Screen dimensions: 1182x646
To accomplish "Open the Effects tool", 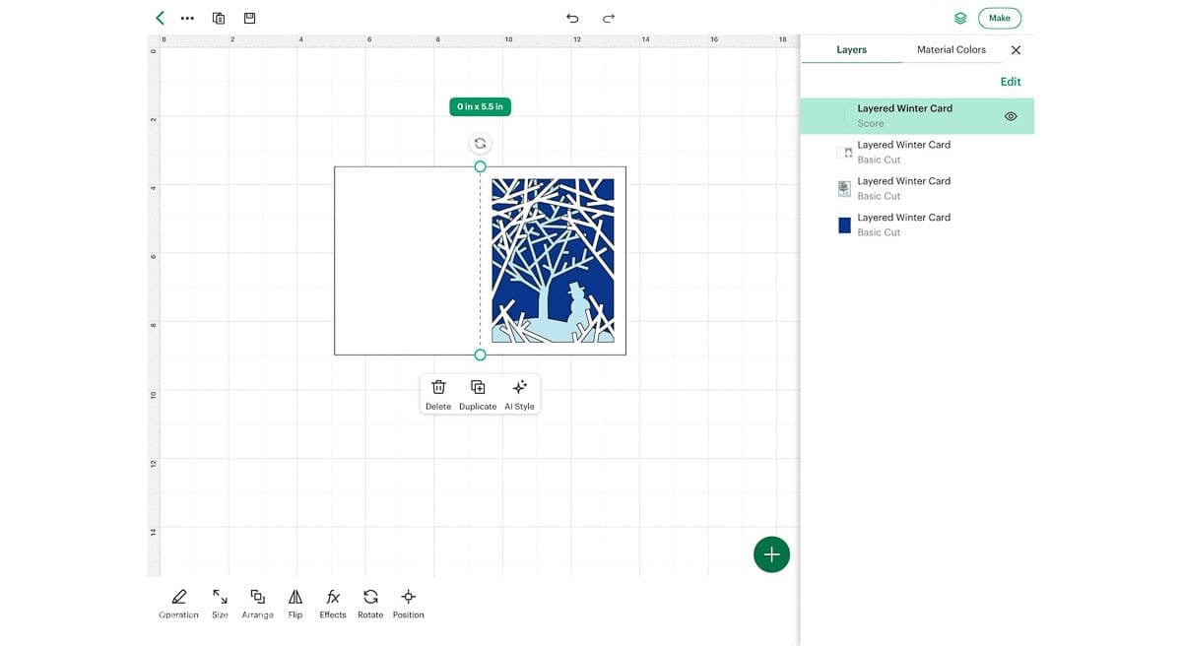I will point(333,604).
